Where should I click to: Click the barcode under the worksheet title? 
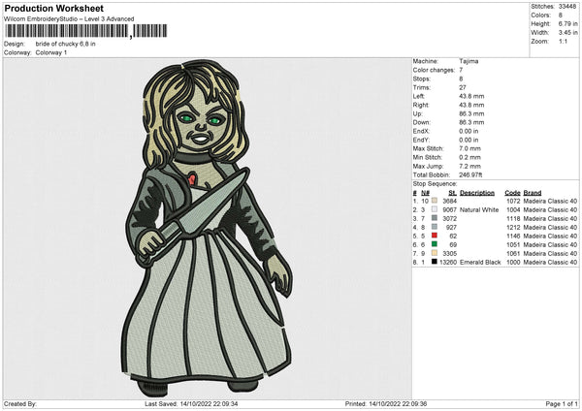(x=85, y=31)
